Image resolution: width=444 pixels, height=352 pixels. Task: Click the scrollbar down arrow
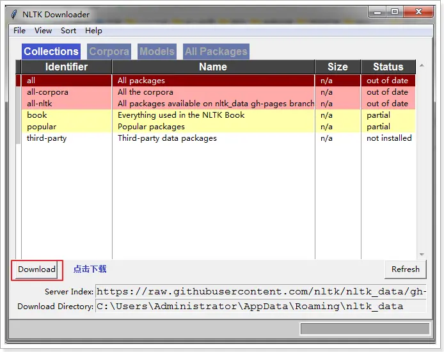click(422, 255)
